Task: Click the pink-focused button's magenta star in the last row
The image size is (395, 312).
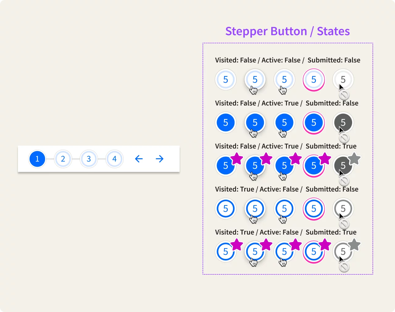Action: [325, 245]
